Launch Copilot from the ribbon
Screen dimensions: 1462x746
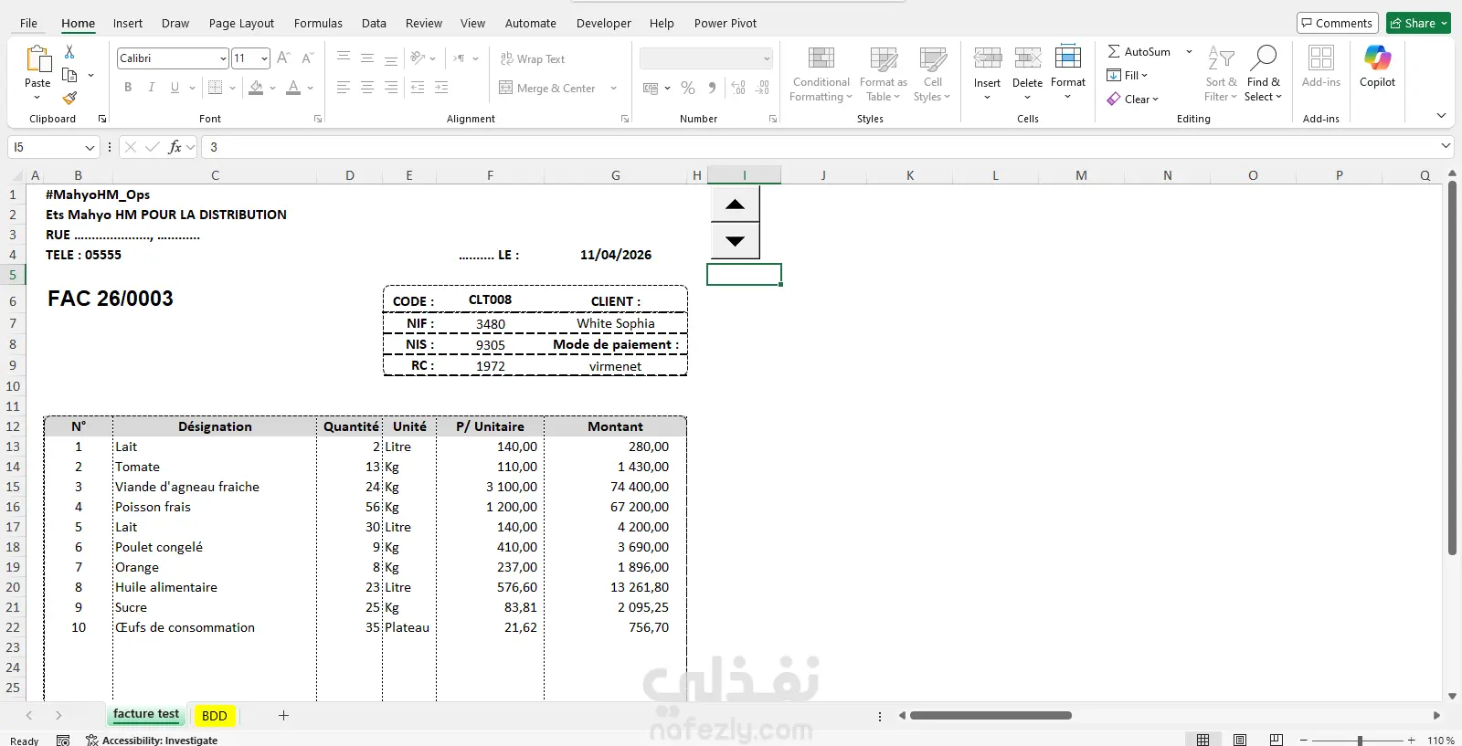pos(1377,66)
